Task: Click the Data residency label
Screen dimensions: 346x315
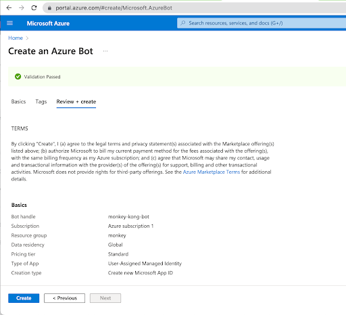Action: pos(28,245)
